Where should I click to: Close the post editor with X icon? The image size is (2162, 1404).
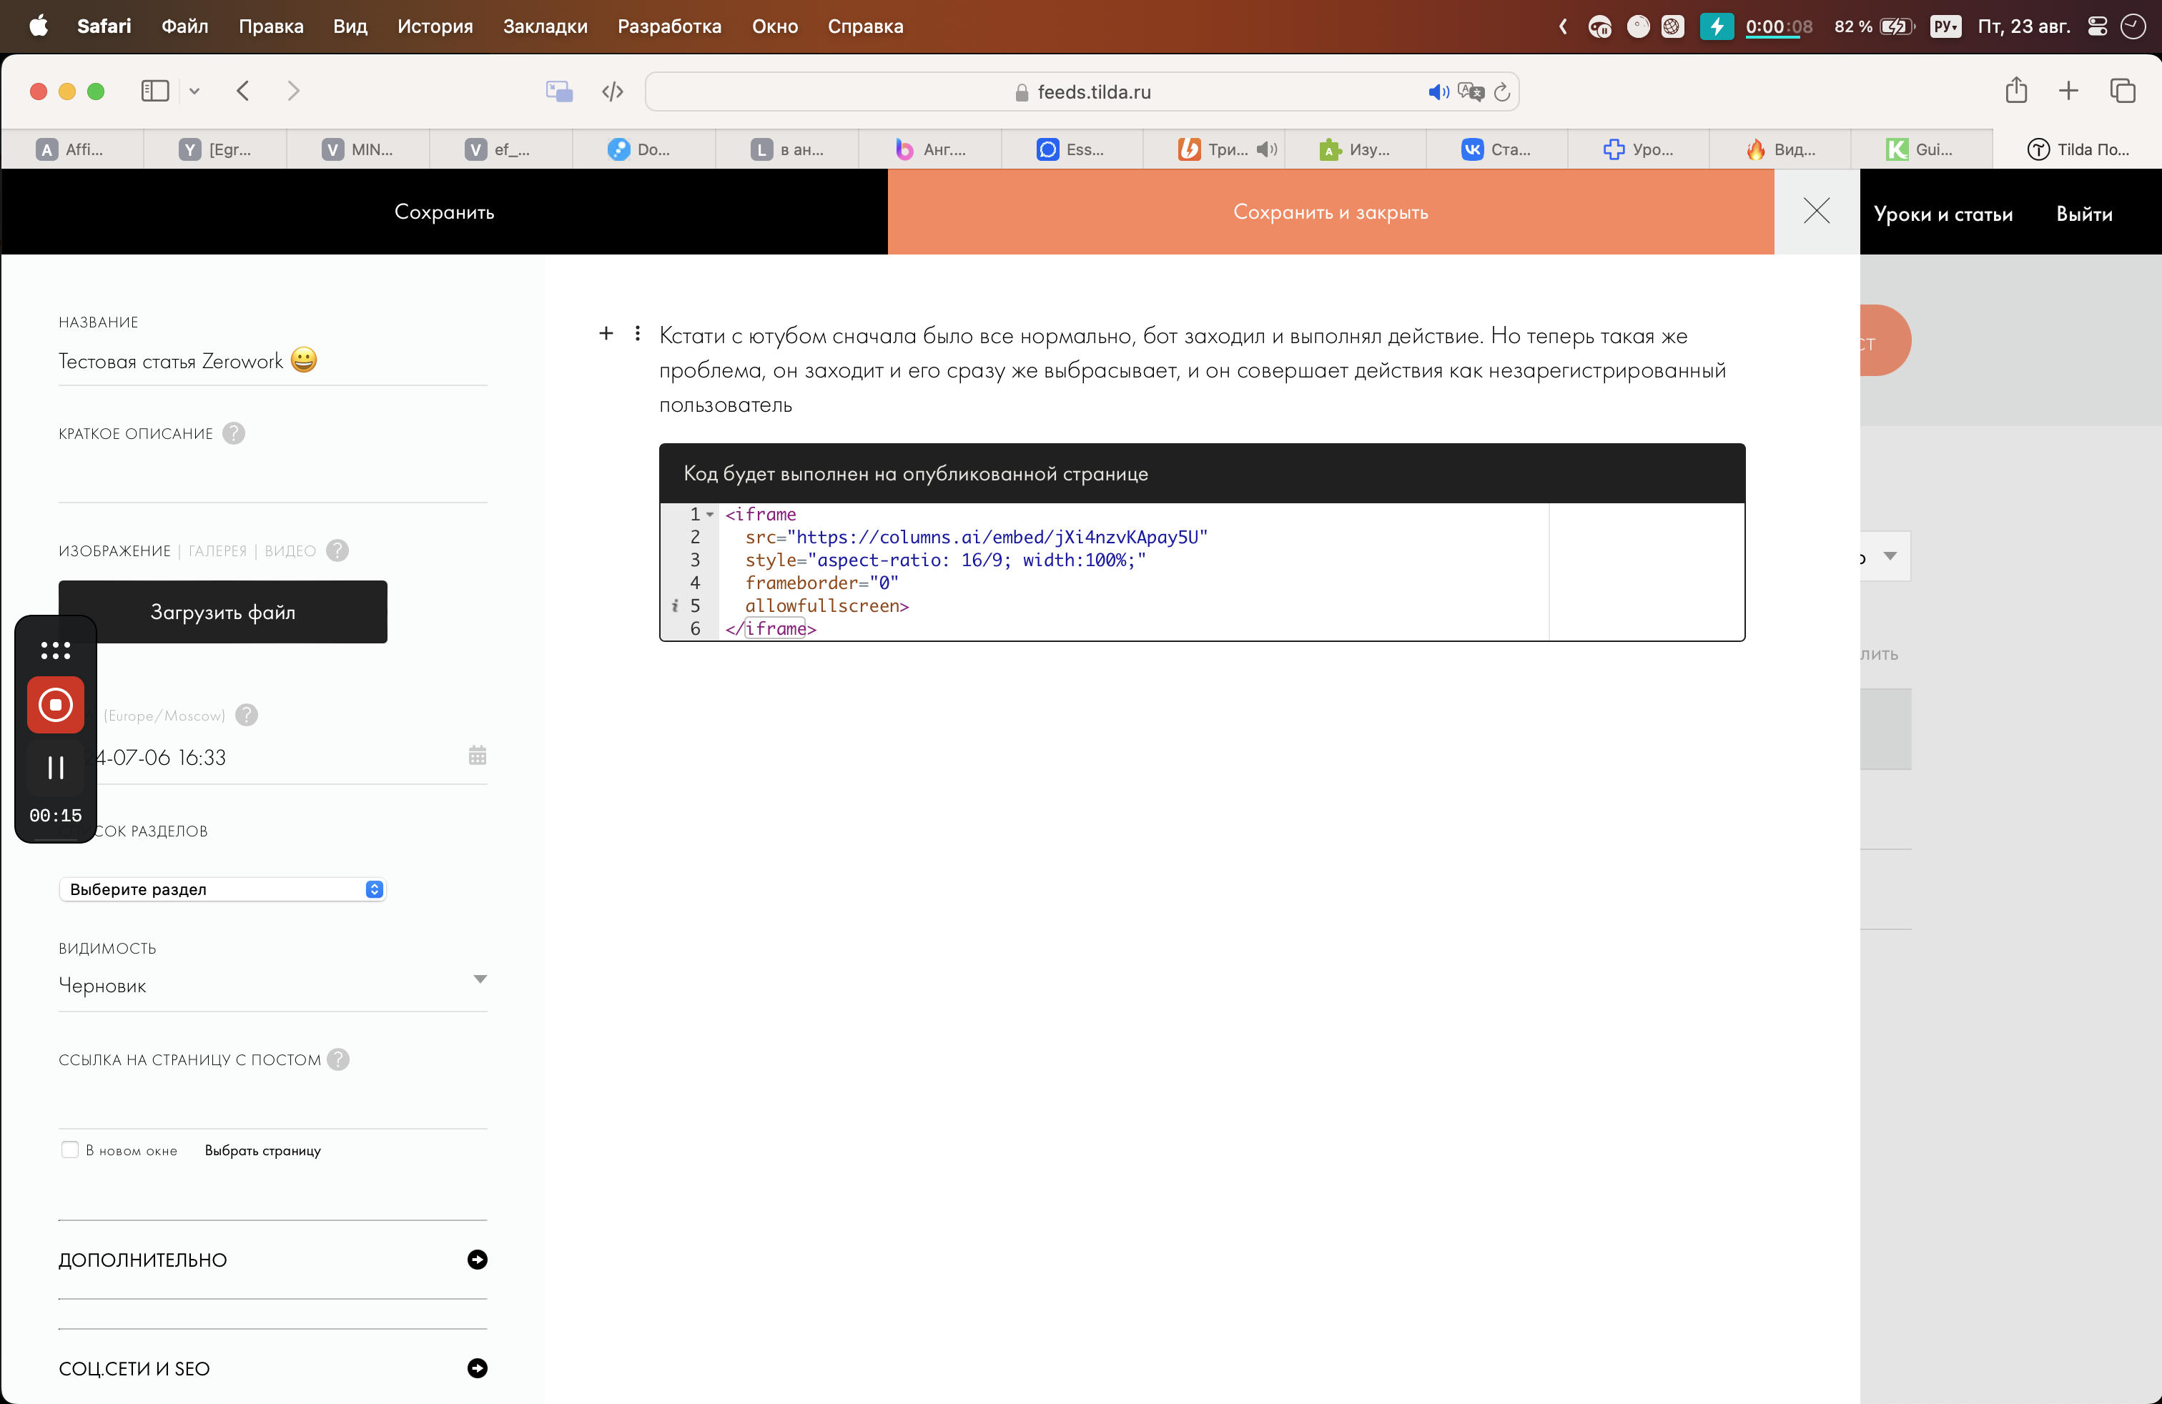click(x=1816, y=211)
